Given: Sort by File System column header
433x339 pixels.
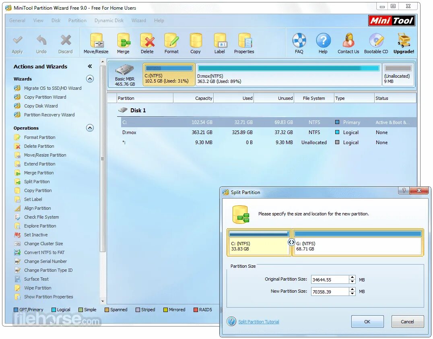Looking at the screenshot, I should point(314,98).
